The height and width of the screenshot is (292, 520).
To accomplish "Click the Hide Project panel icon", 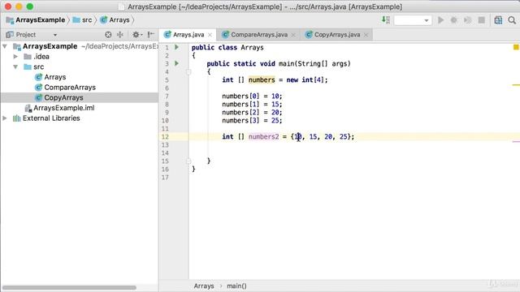I will (x=151, y=34).
